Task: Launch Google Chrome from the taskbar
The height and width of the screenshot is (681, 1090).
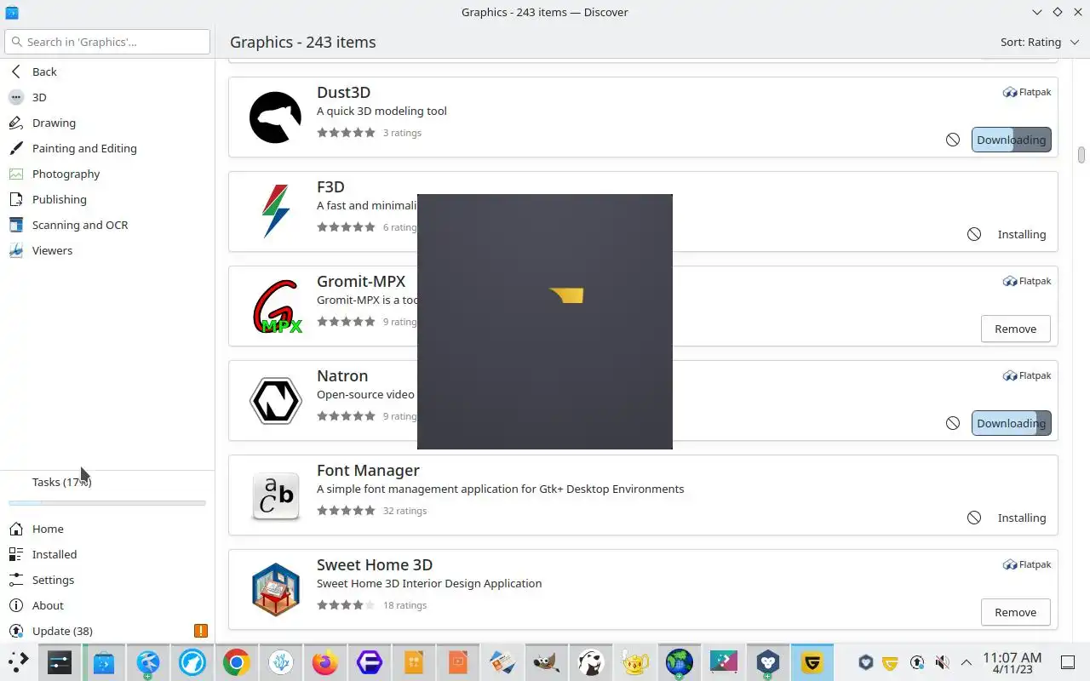Action: tap(237, 662)
